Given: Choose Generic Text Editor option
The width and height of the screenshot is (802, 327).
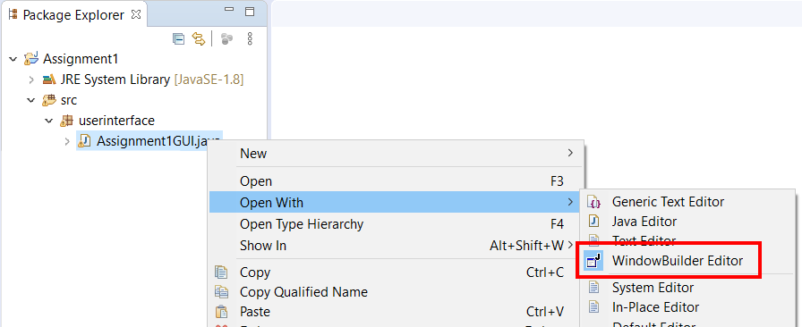Looking at the screenshot, I should [668, 202].
